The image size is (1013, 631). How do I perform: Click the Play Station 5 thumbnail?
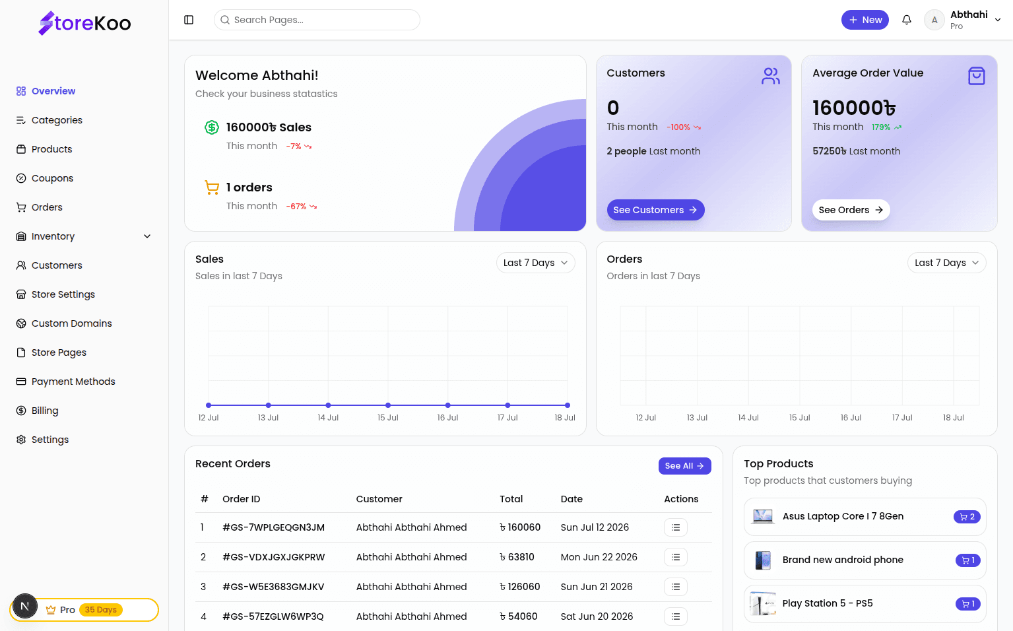(x=763, y=604)
